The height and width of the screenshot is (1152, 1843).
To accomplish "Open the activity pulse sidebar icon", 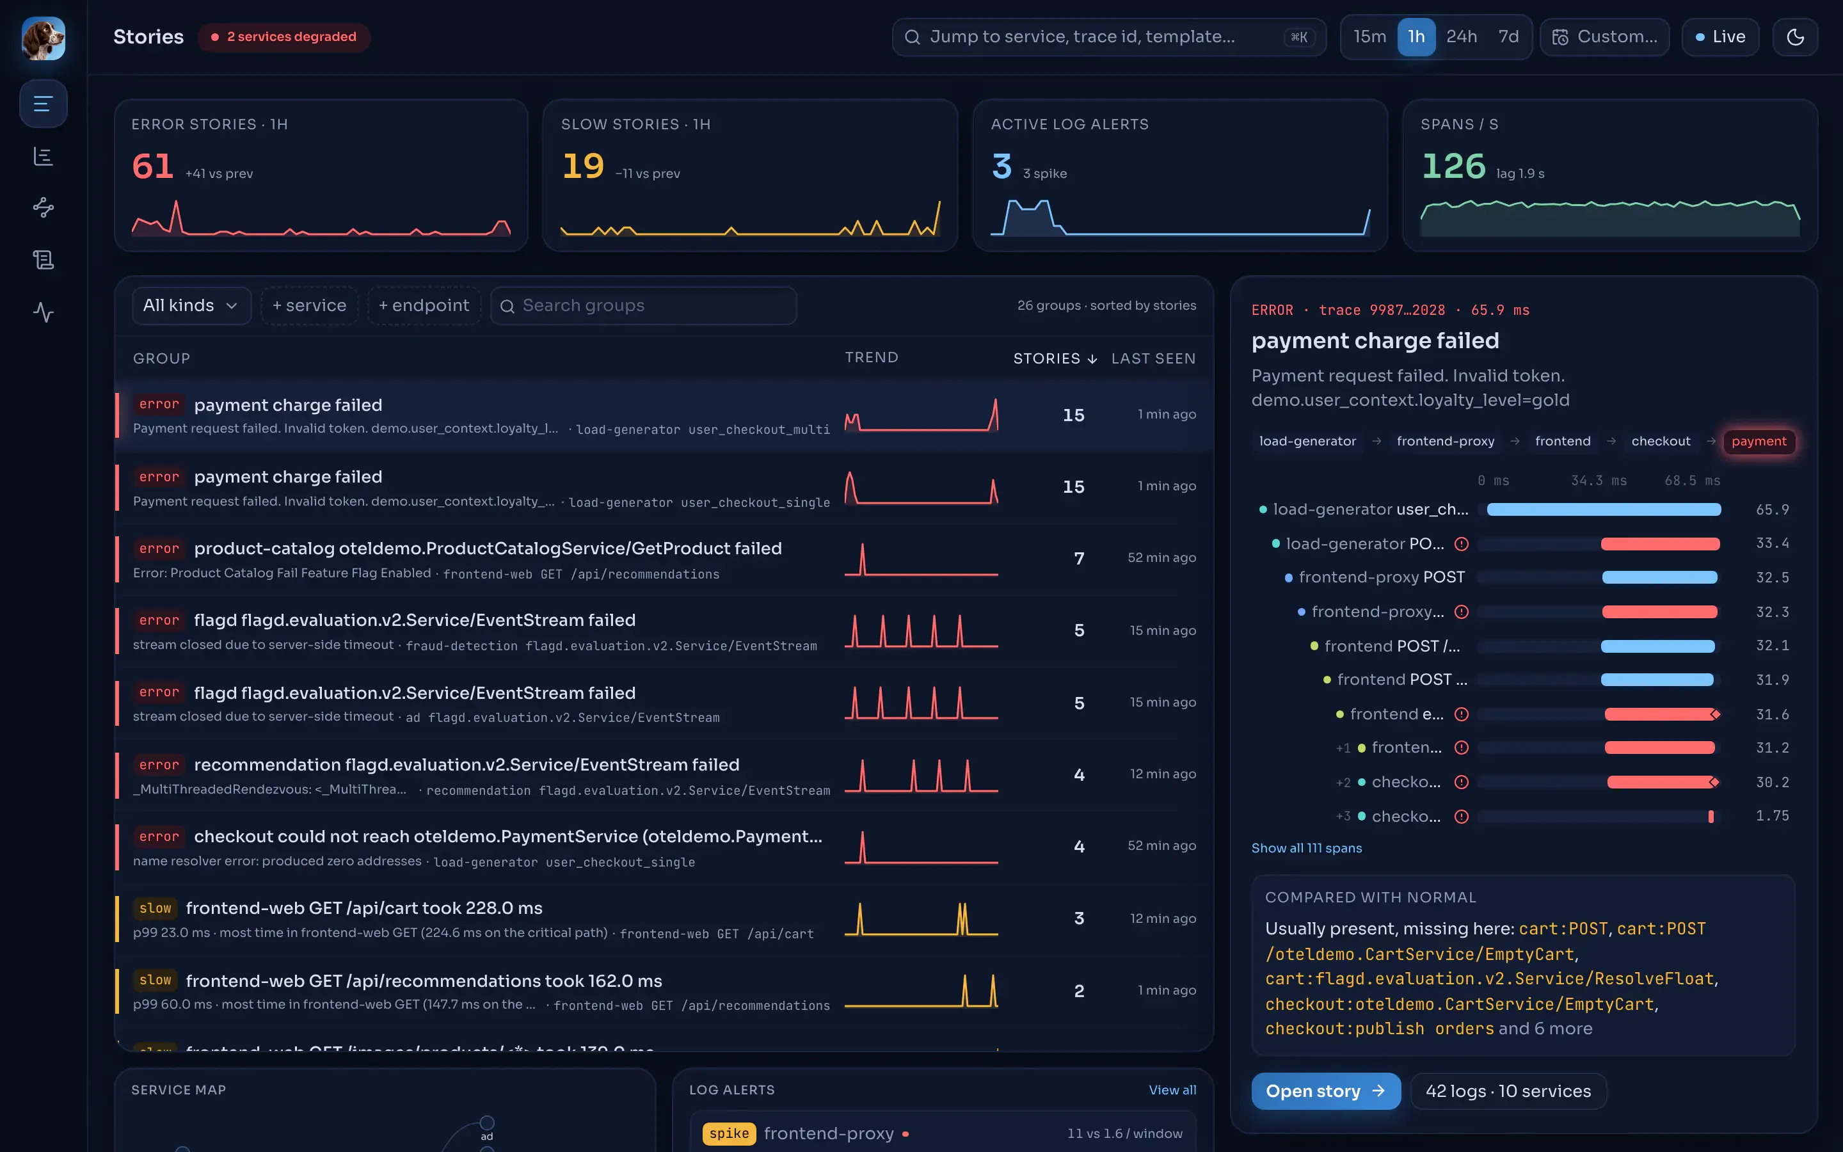I will (44, 312).
